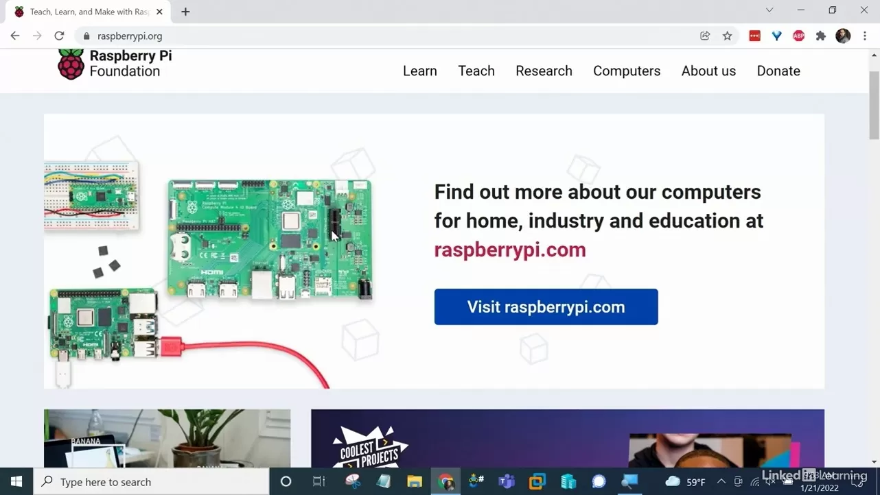Follow the raspberrypi.com text link
The height and width of the screenshot is (495, 880).
pyautogui.click(x=510, y=250)
